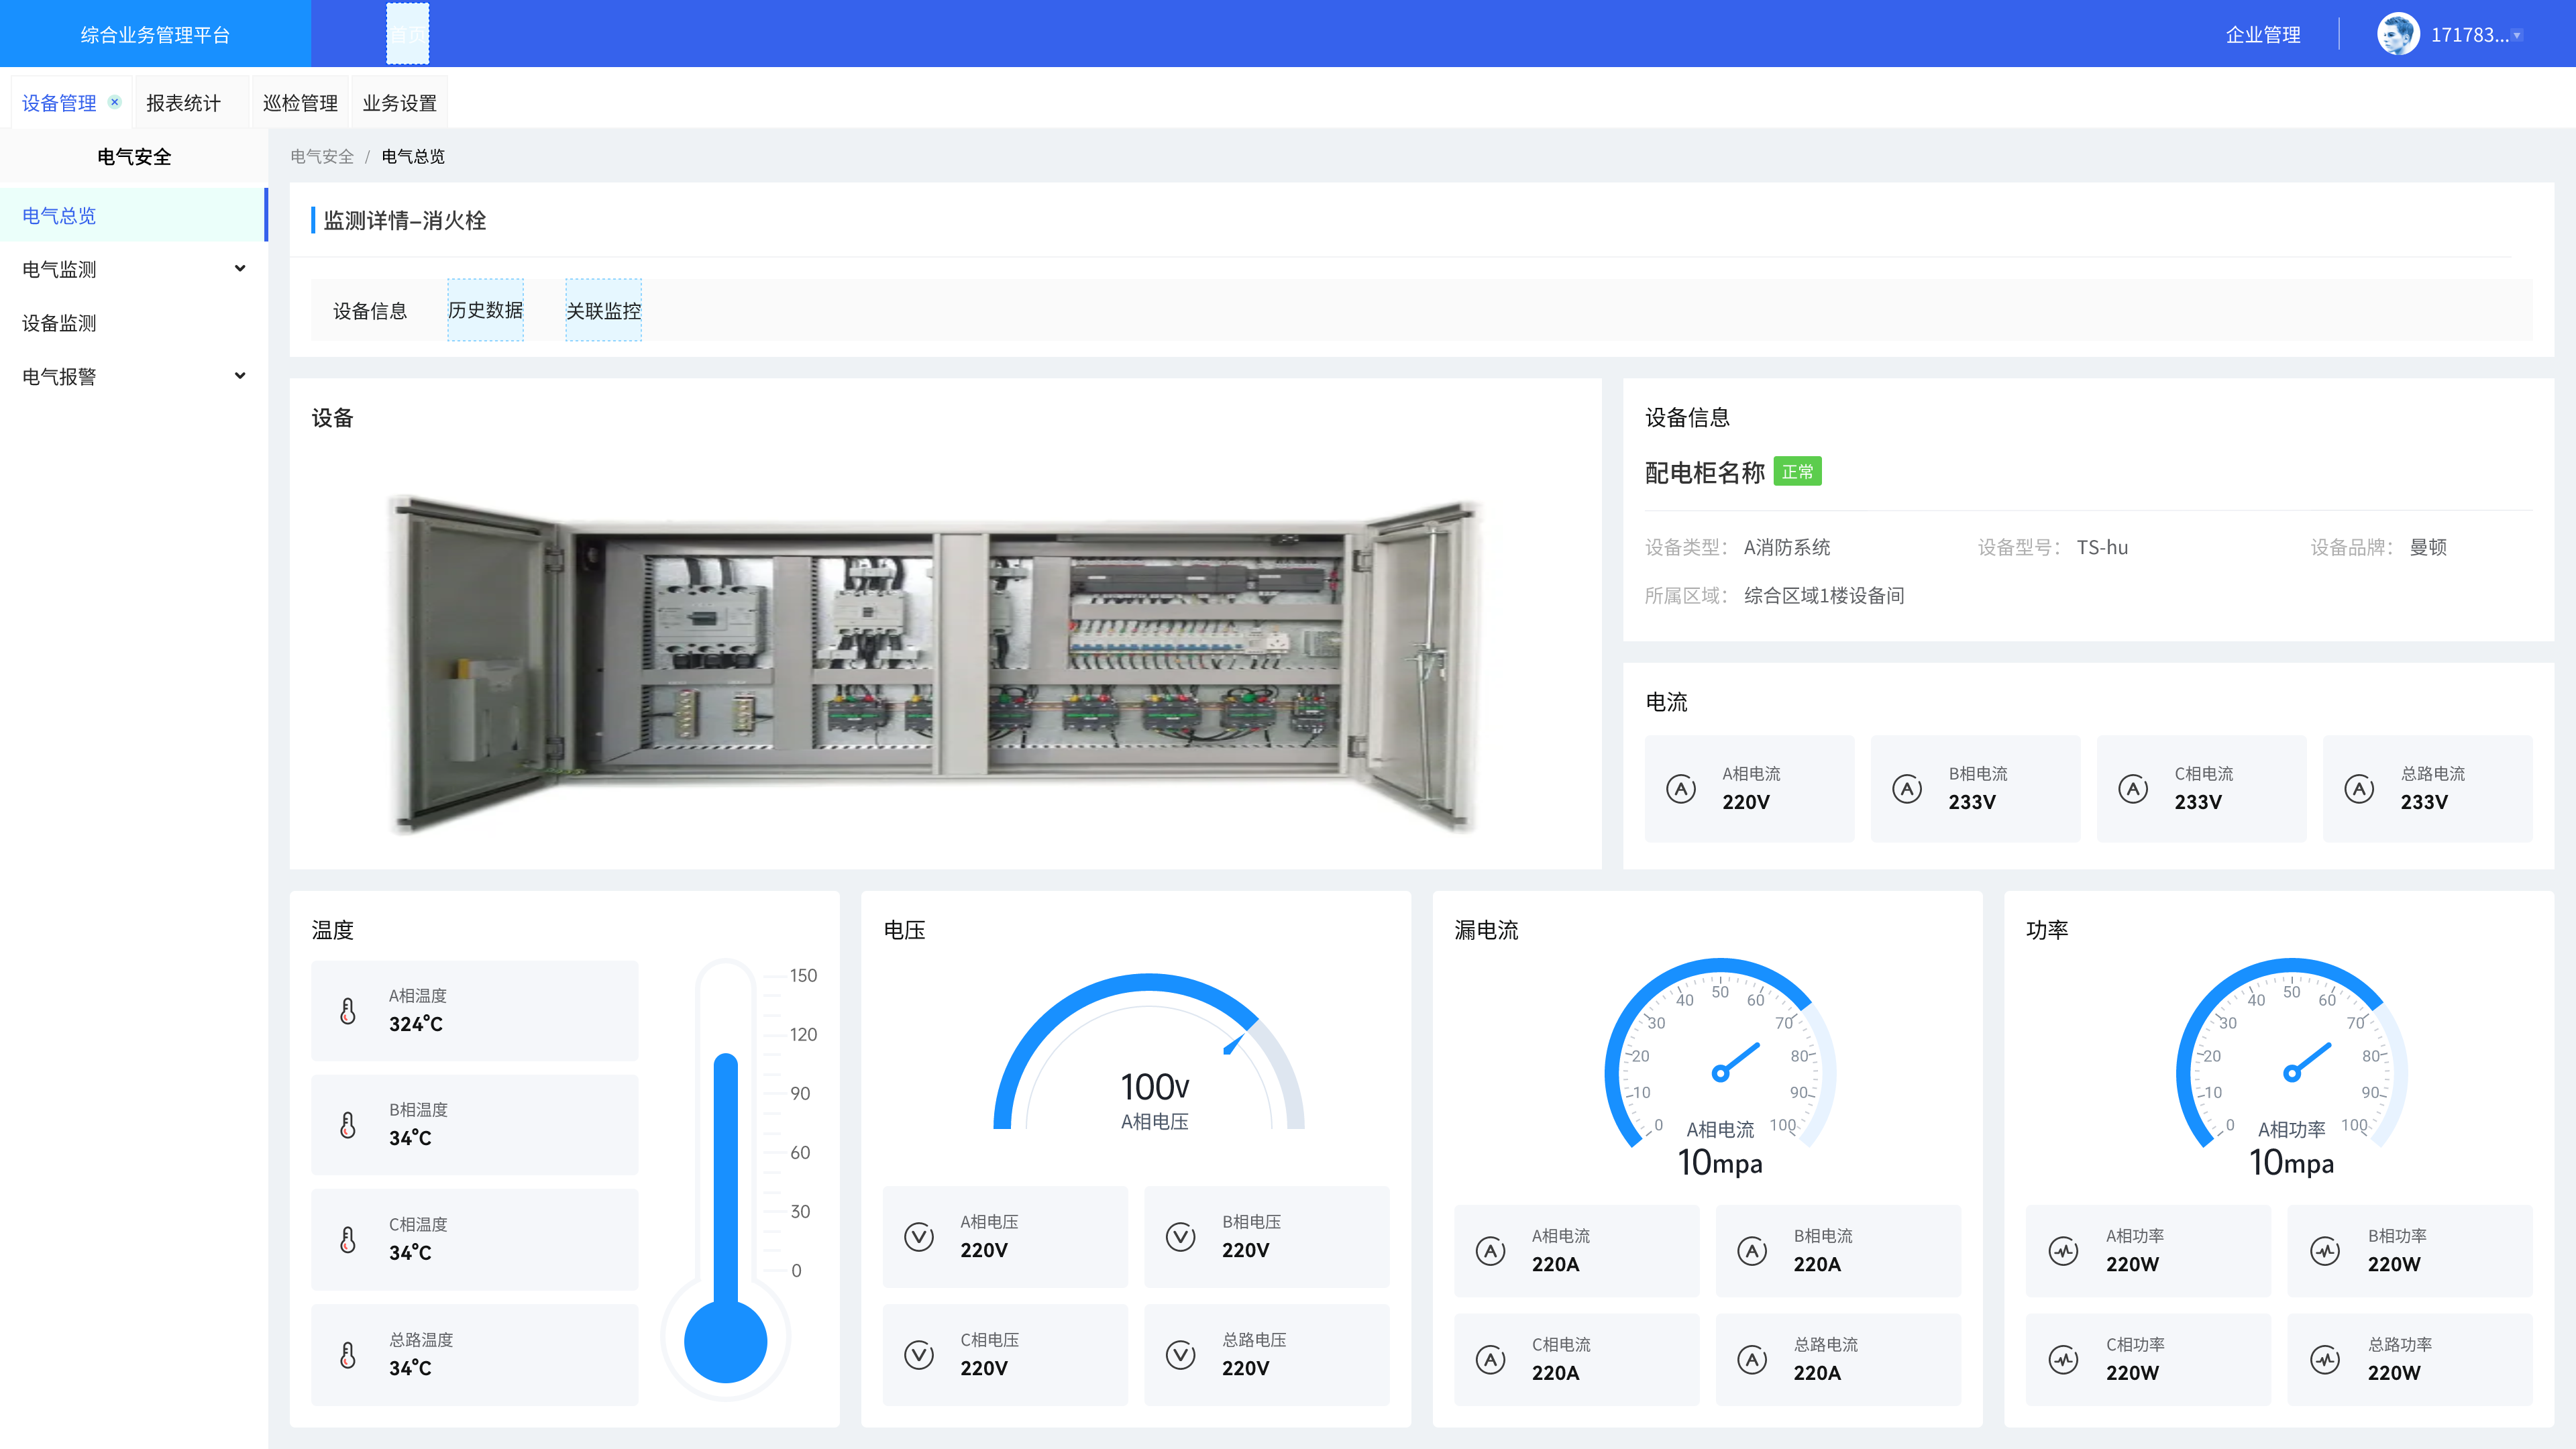Select 设备监测 in the sidebar
2576x1449 pixels.
point(60,323)
